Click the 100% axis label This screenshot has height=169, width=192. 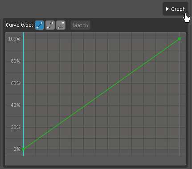(14, 39)
